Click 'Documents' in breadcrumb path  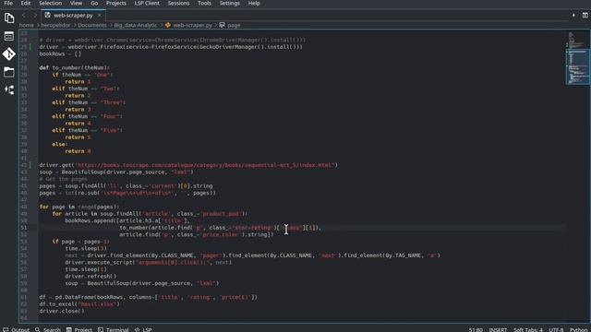point(92,25)
